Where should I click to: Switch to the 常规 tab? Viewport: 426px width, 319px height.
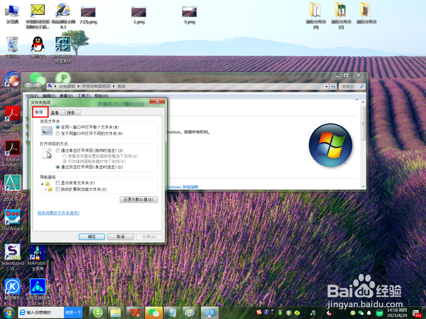[x=40, y=112]
